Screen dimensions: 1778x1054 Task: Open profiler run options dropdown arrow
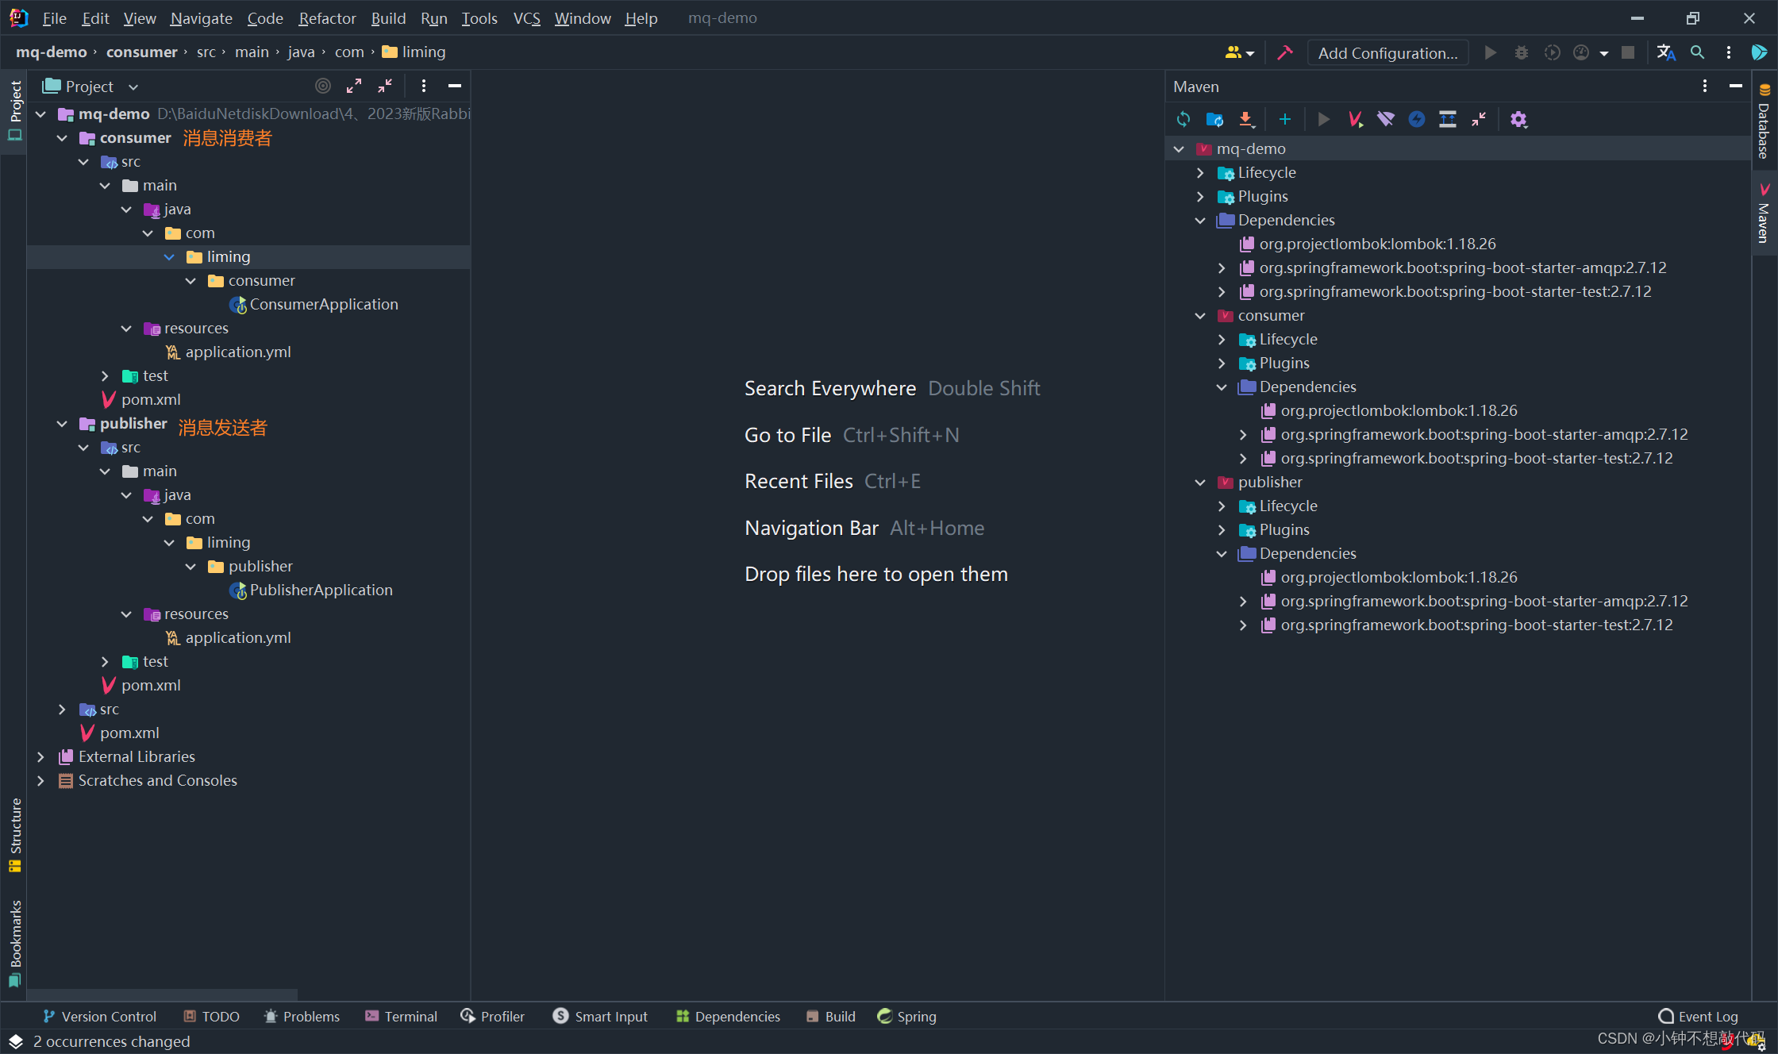(x=1603, y=53)
